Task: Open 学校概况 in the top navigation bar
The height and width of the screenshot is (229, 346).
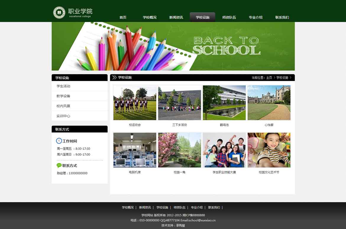Action: (150, 17)
